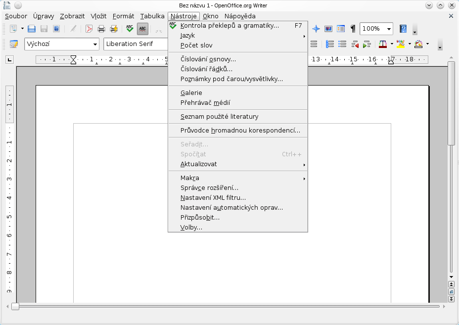
Task: Click the Increase Indent green arrow icon
Action: coord(367,44)
